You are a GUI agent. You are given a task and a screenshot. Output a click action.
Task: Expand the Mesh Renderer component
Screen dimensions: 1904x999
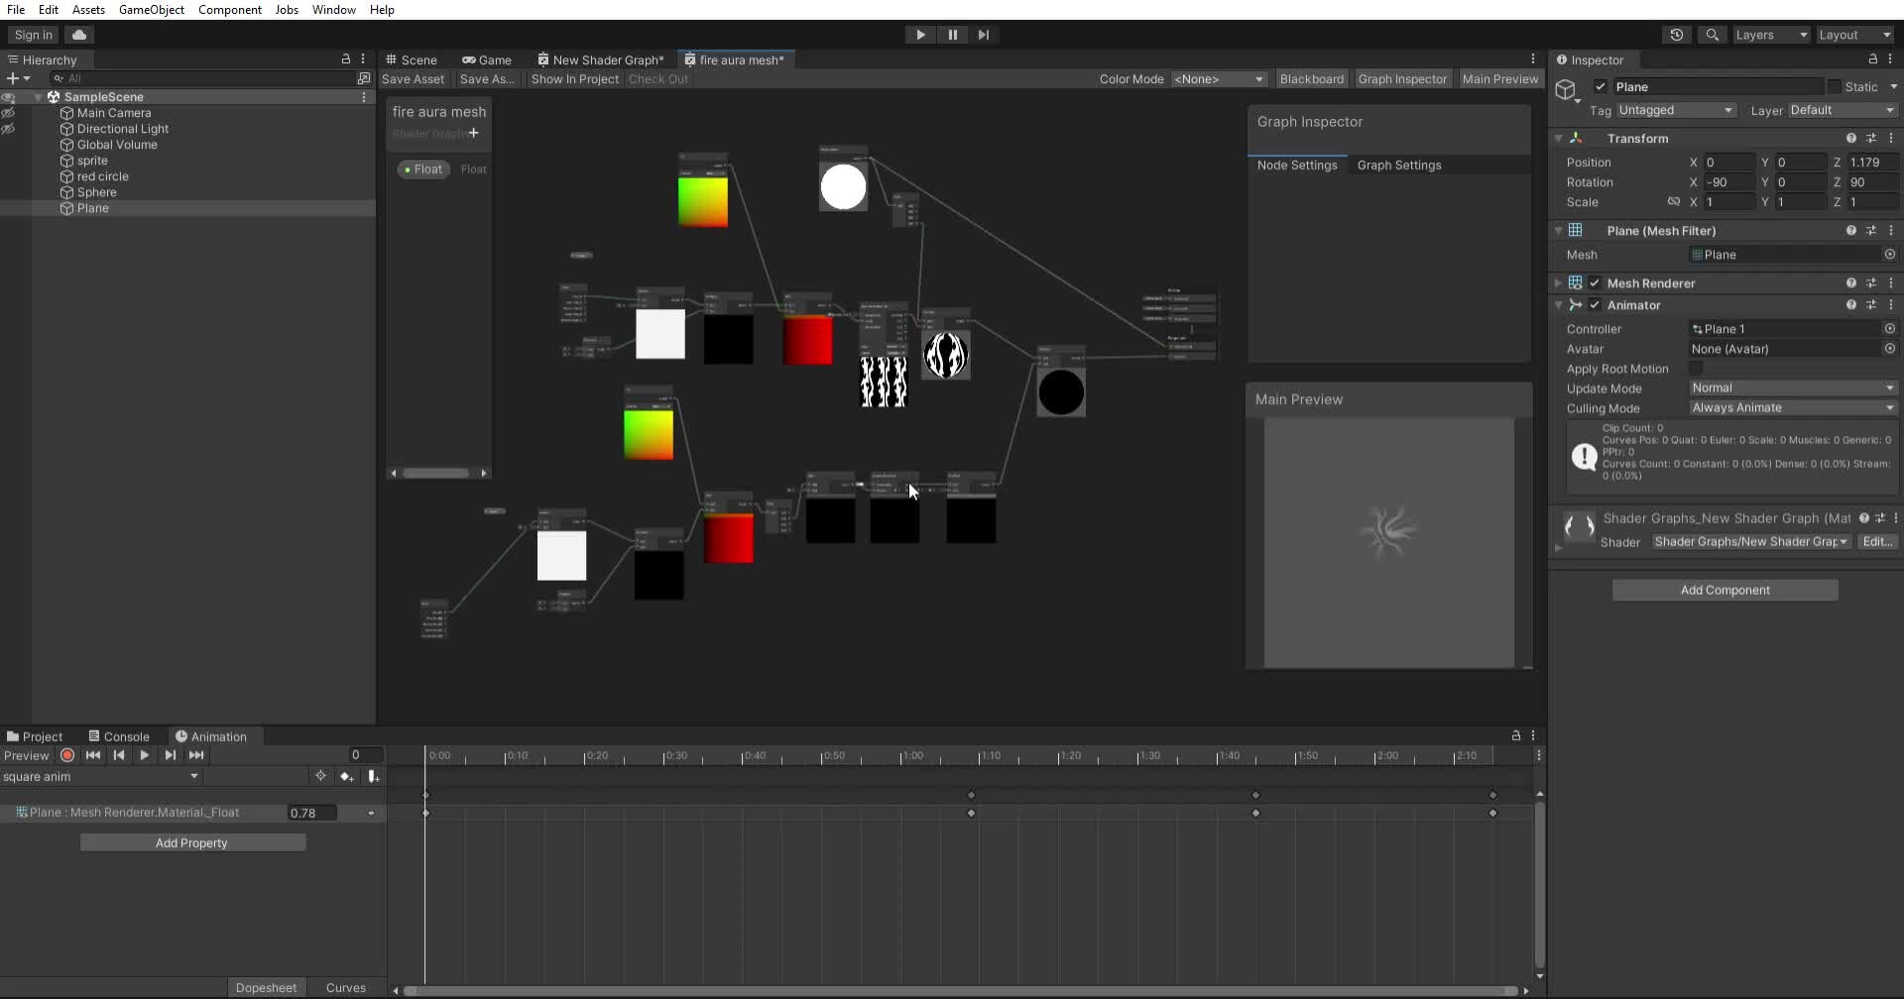pos(1559,283)
